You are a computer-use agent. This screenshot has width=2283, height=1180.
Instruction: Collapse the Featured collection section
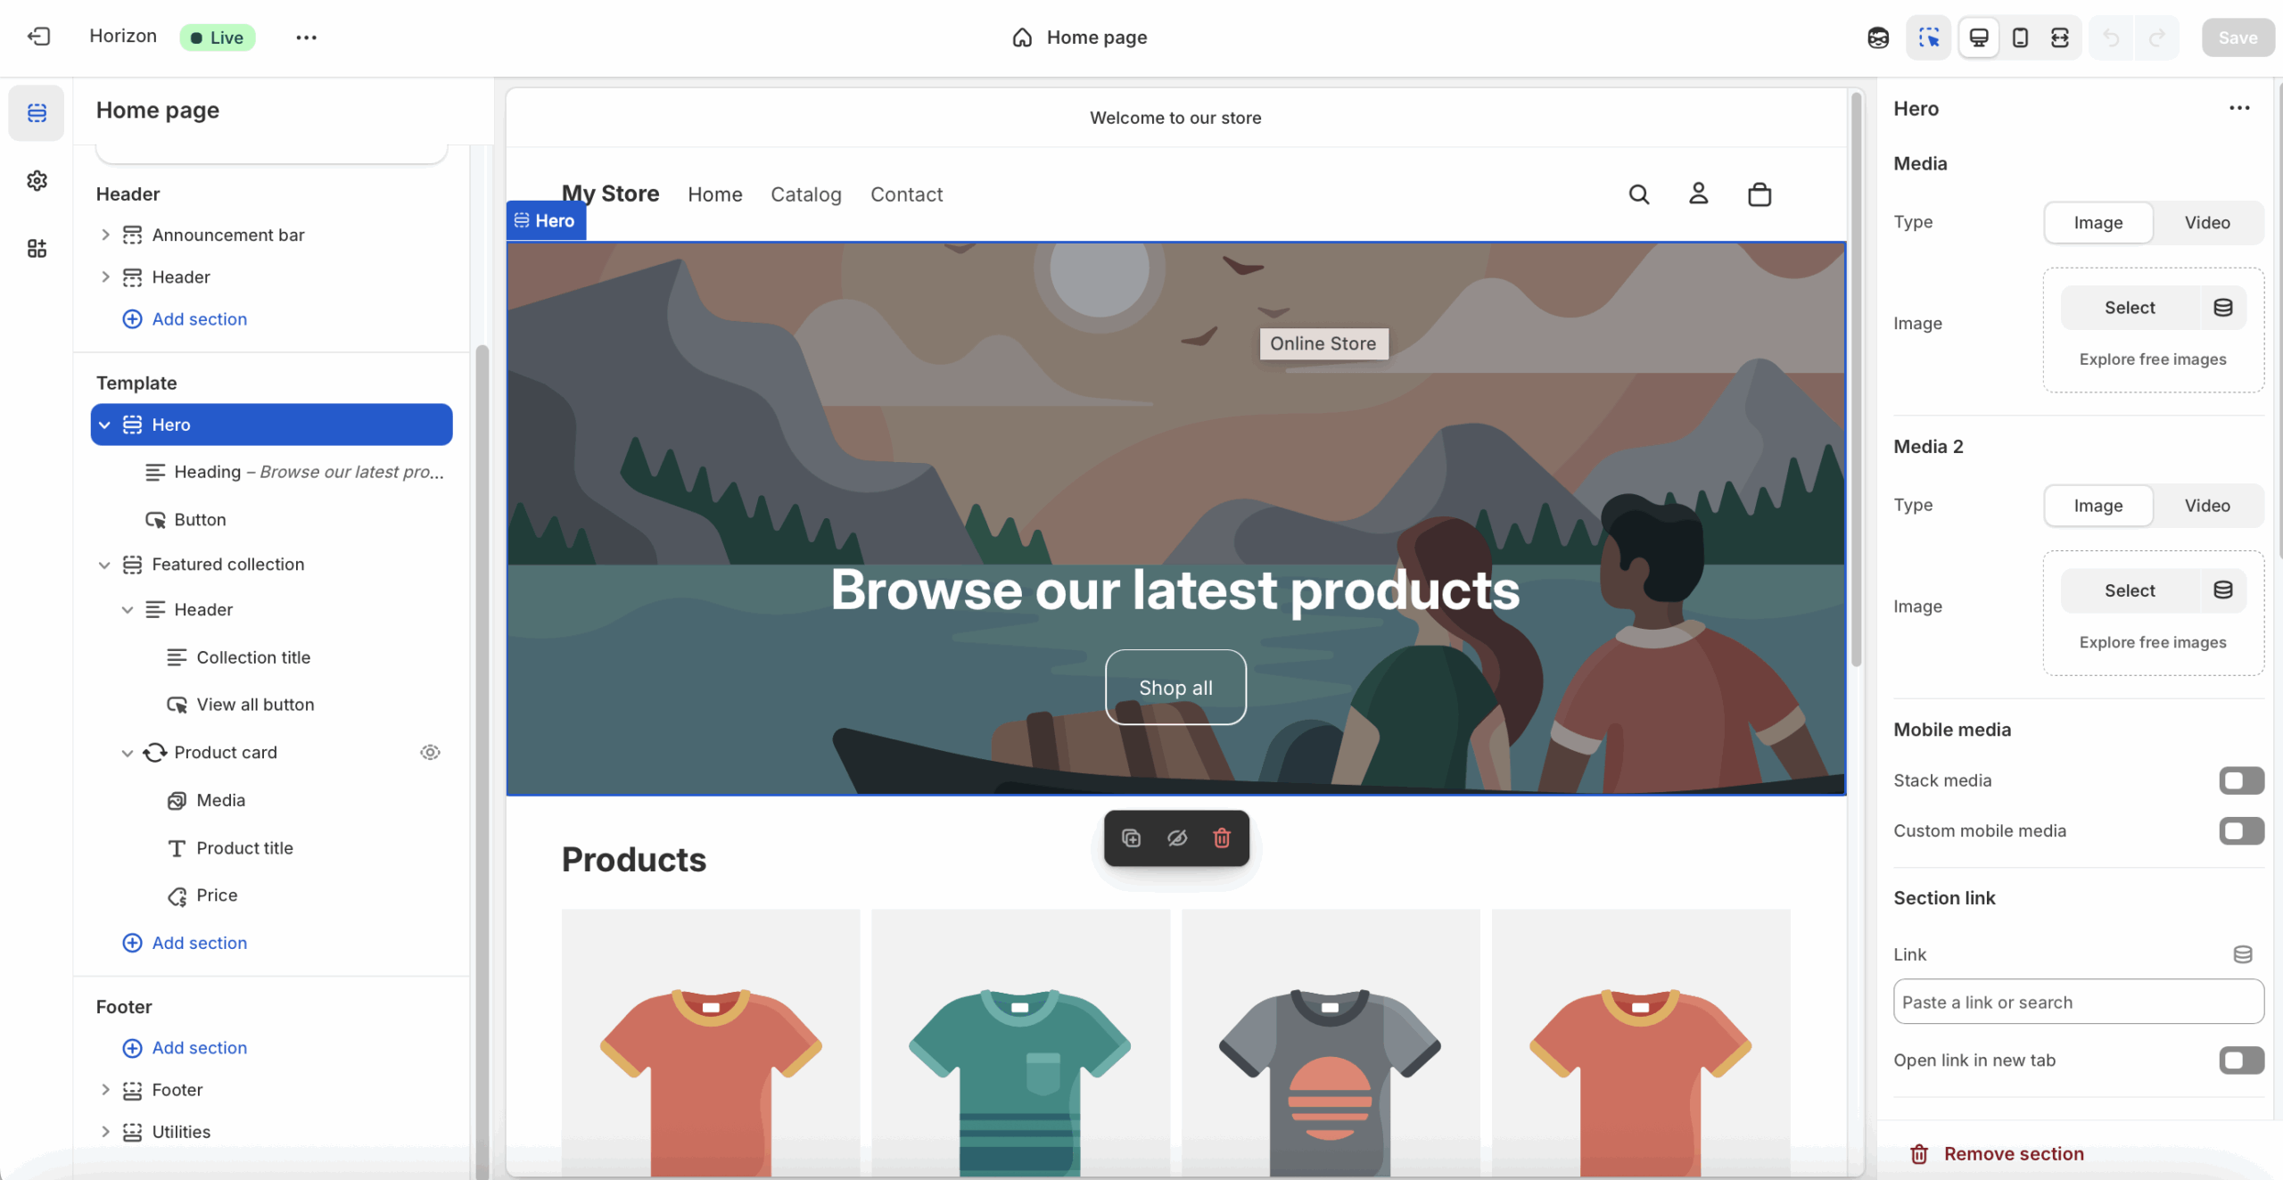pyautogui.click(x=104, y=565)
